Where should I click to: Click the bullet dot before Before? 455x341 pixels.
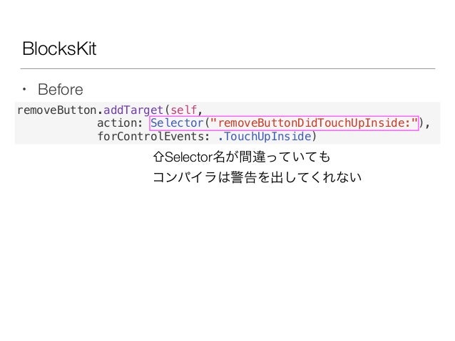click(x=24, y=89)
